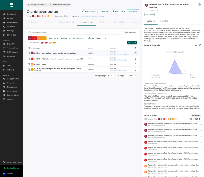Switch to the Changes tab
The height and width of the screenshot is (177, 204).
[164, 21]
